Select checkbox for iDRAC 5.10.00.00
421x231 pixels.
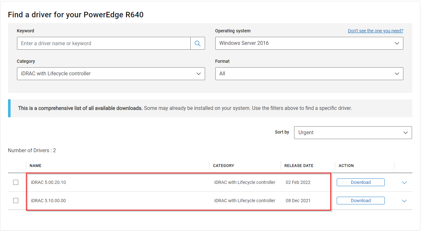(x=16, y=201)
